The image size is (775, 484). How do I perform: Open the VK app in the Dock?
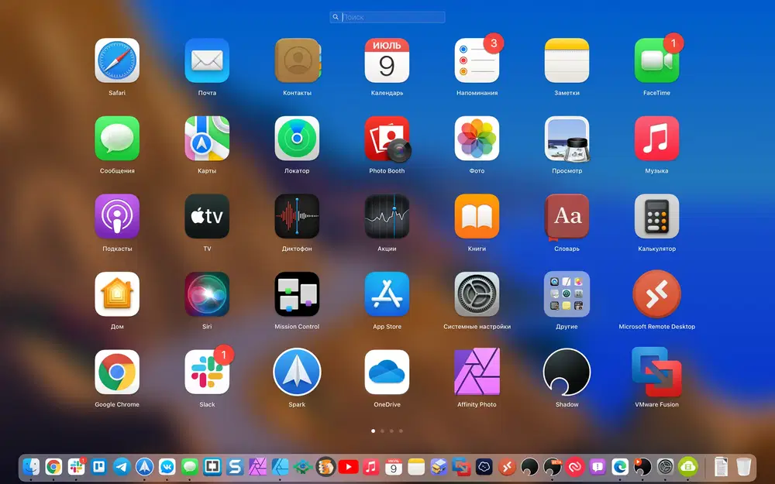coord(167,467)
